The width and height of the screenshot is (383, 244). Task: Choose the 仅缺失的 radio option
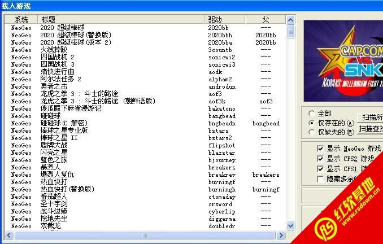click(x=312, y=132)
